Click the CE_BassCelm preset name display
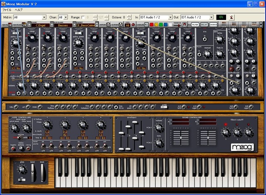This screenshot has width=266, height=195. [x=86, y=25]
